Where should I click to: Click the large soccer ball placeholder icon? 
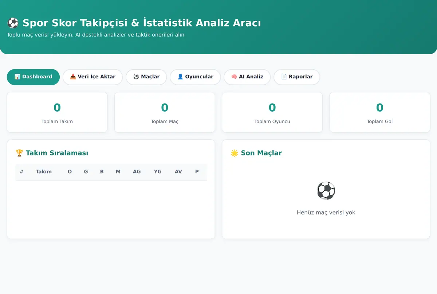click(x=326, y=190)
